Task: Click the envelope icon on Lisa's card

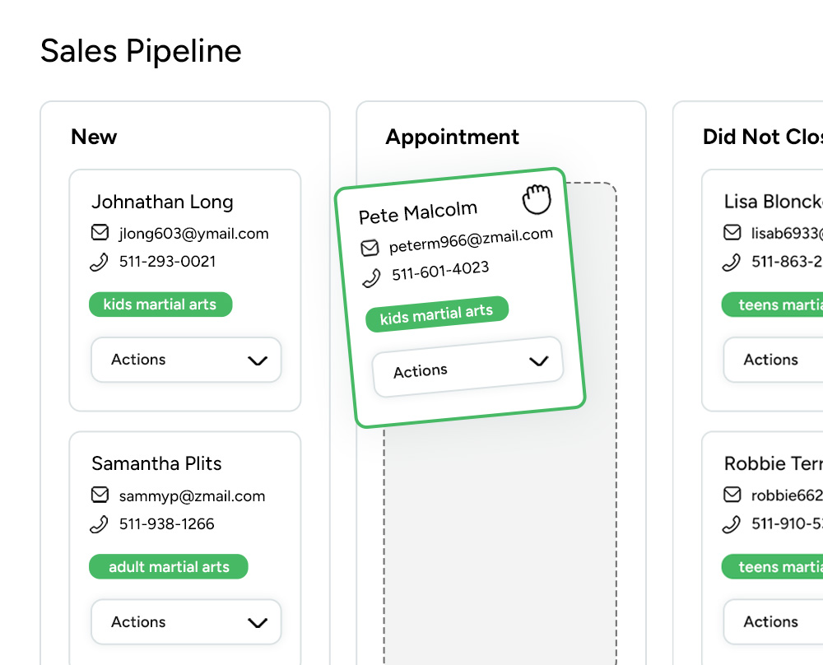Action: pos(732,233)
